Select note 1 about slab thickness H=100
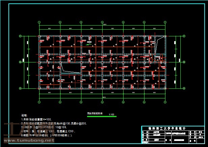 click(36, 119)
